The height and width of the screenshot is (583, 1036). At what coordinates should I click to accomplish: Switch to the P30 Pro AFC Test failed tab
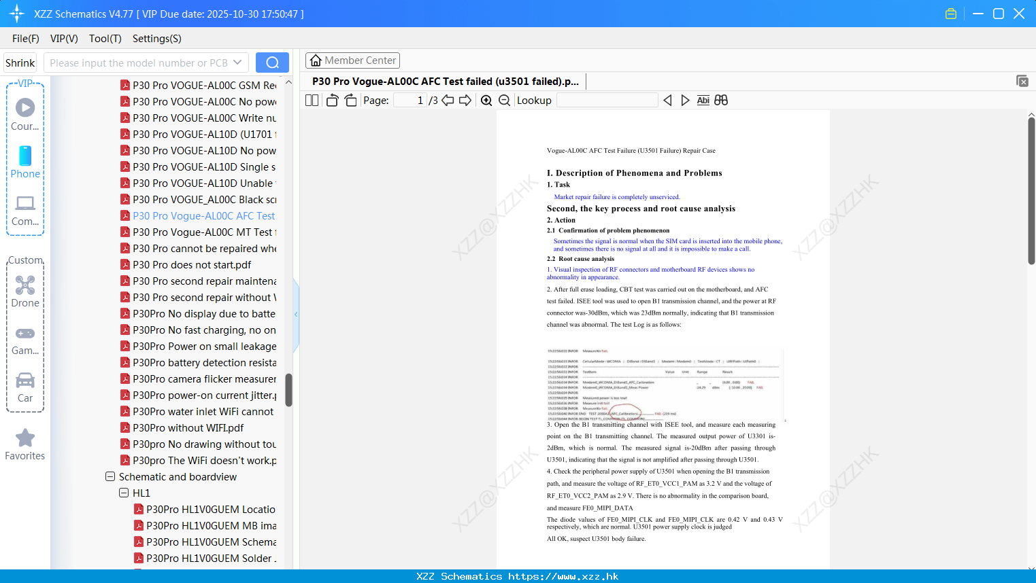(446, 82)
